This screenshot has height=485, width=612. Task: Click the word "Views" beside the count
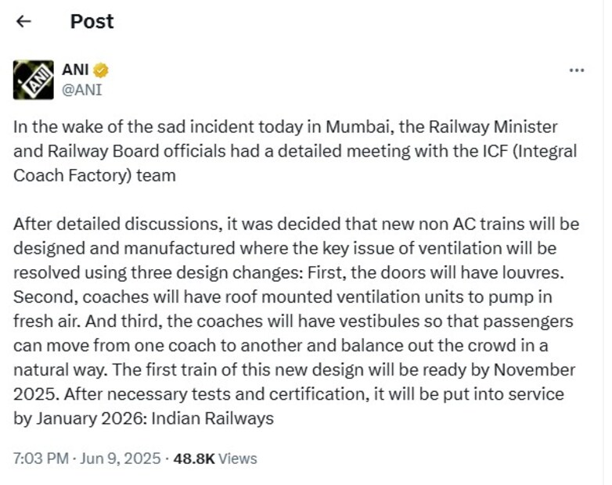coord(237,458)
